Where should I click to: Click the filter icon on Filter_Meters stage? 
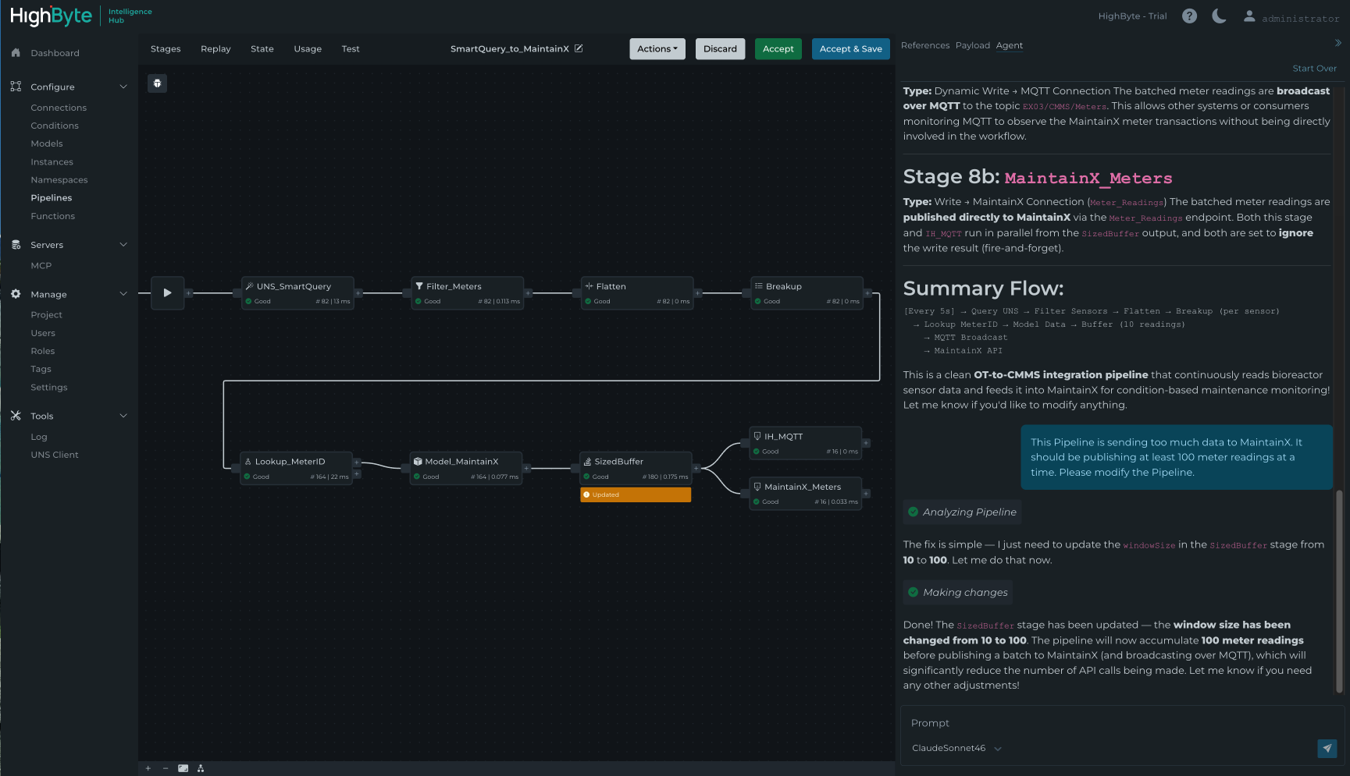[419, 286]
